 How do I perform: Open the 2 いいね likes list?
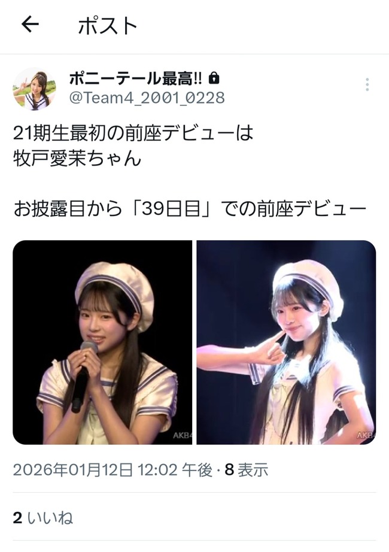43,518
